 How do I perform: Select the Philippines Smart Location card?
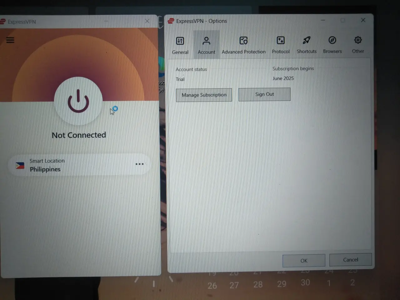pyautogui.click(x=79, y=164)
